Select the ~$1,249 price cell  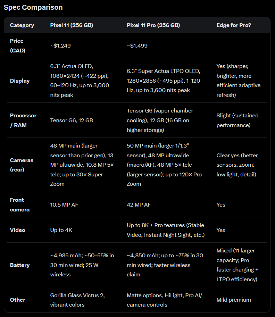click(60, 46)
